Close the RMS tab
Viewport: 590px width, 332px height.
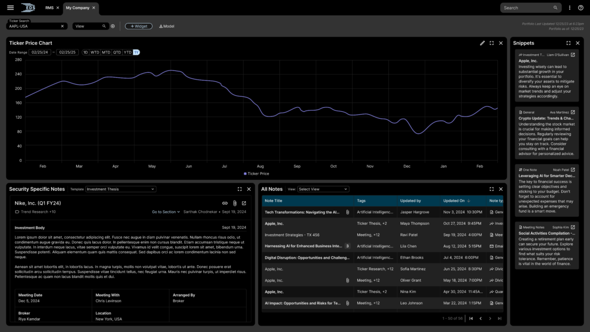pyautogui.click(x=58, y=8)
